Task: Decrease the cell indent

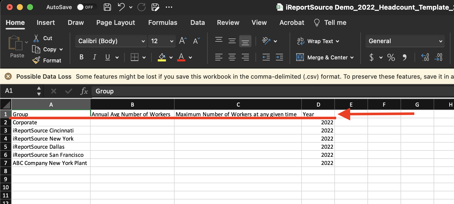Action: click(x=266, y=57)
